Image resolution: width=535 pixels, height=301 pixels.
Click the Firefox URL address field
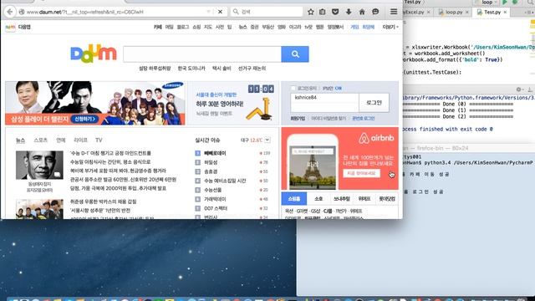(x=116, y=12)
